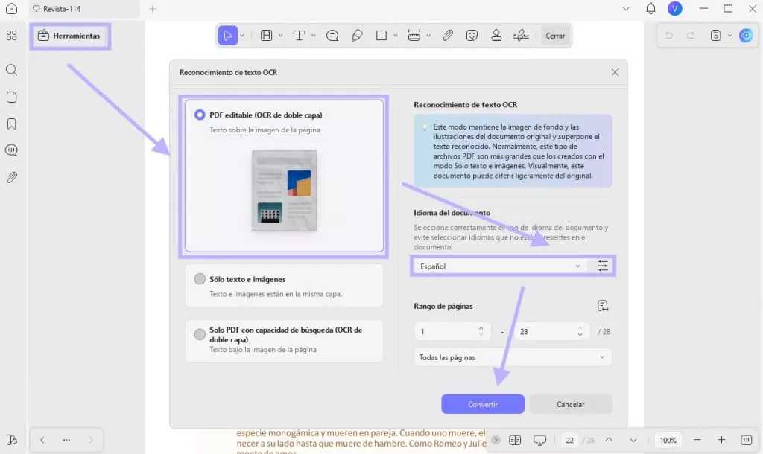Click the Convertir button
The image size is (763, 454).
(483, 404)
